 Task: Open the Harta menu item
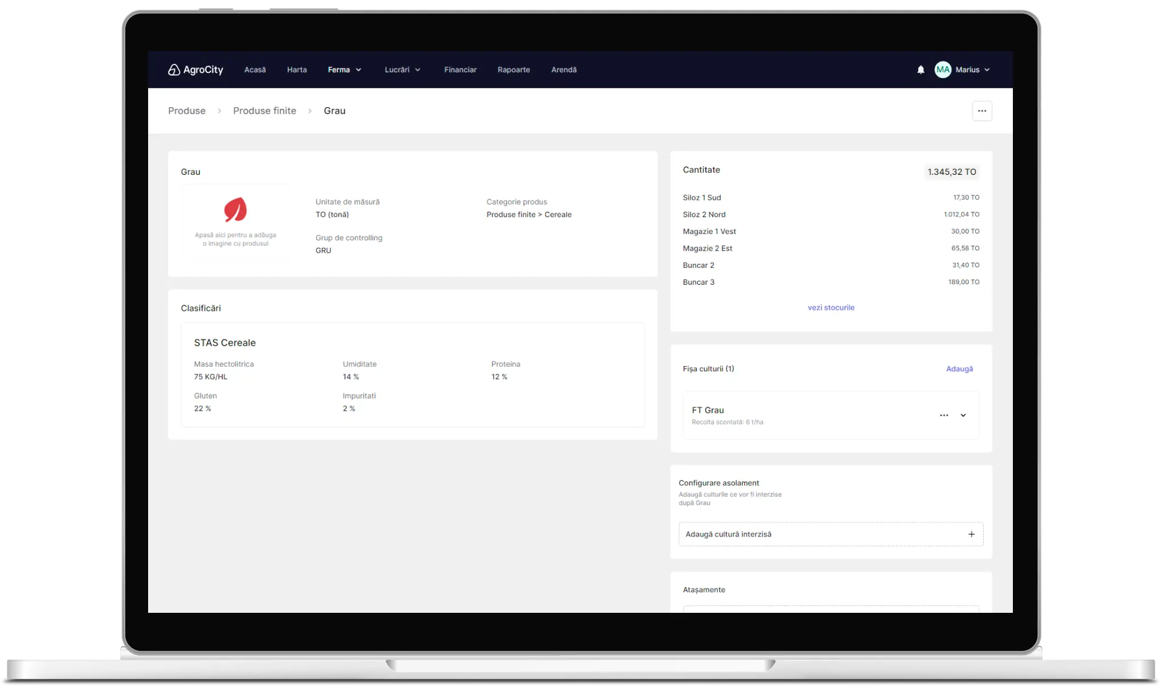297,69
